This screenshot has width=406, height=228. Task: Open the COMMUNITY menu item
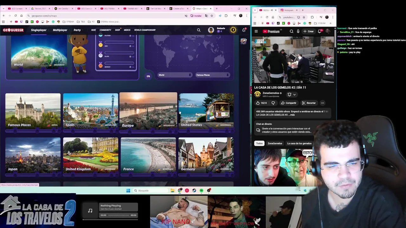(x=105, y=30)
